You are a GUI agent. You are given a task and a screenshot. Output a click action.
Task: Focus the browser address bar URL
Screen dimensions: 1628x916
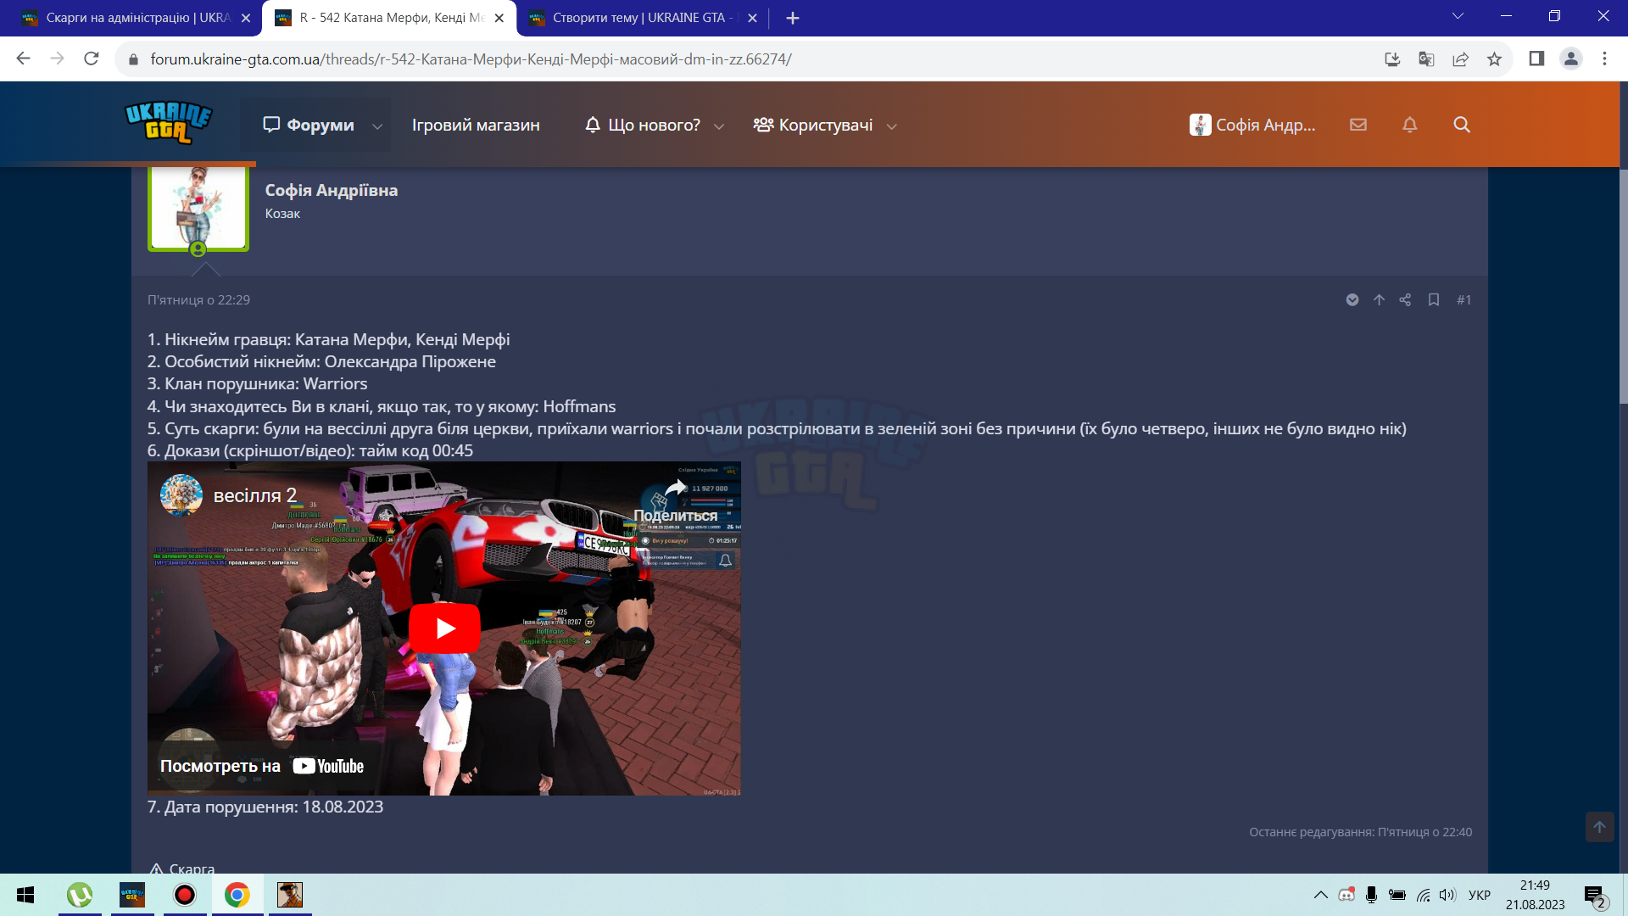(471, 59)
